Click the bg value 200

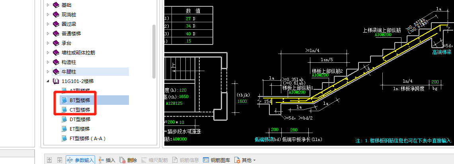(x=435, y=82)
